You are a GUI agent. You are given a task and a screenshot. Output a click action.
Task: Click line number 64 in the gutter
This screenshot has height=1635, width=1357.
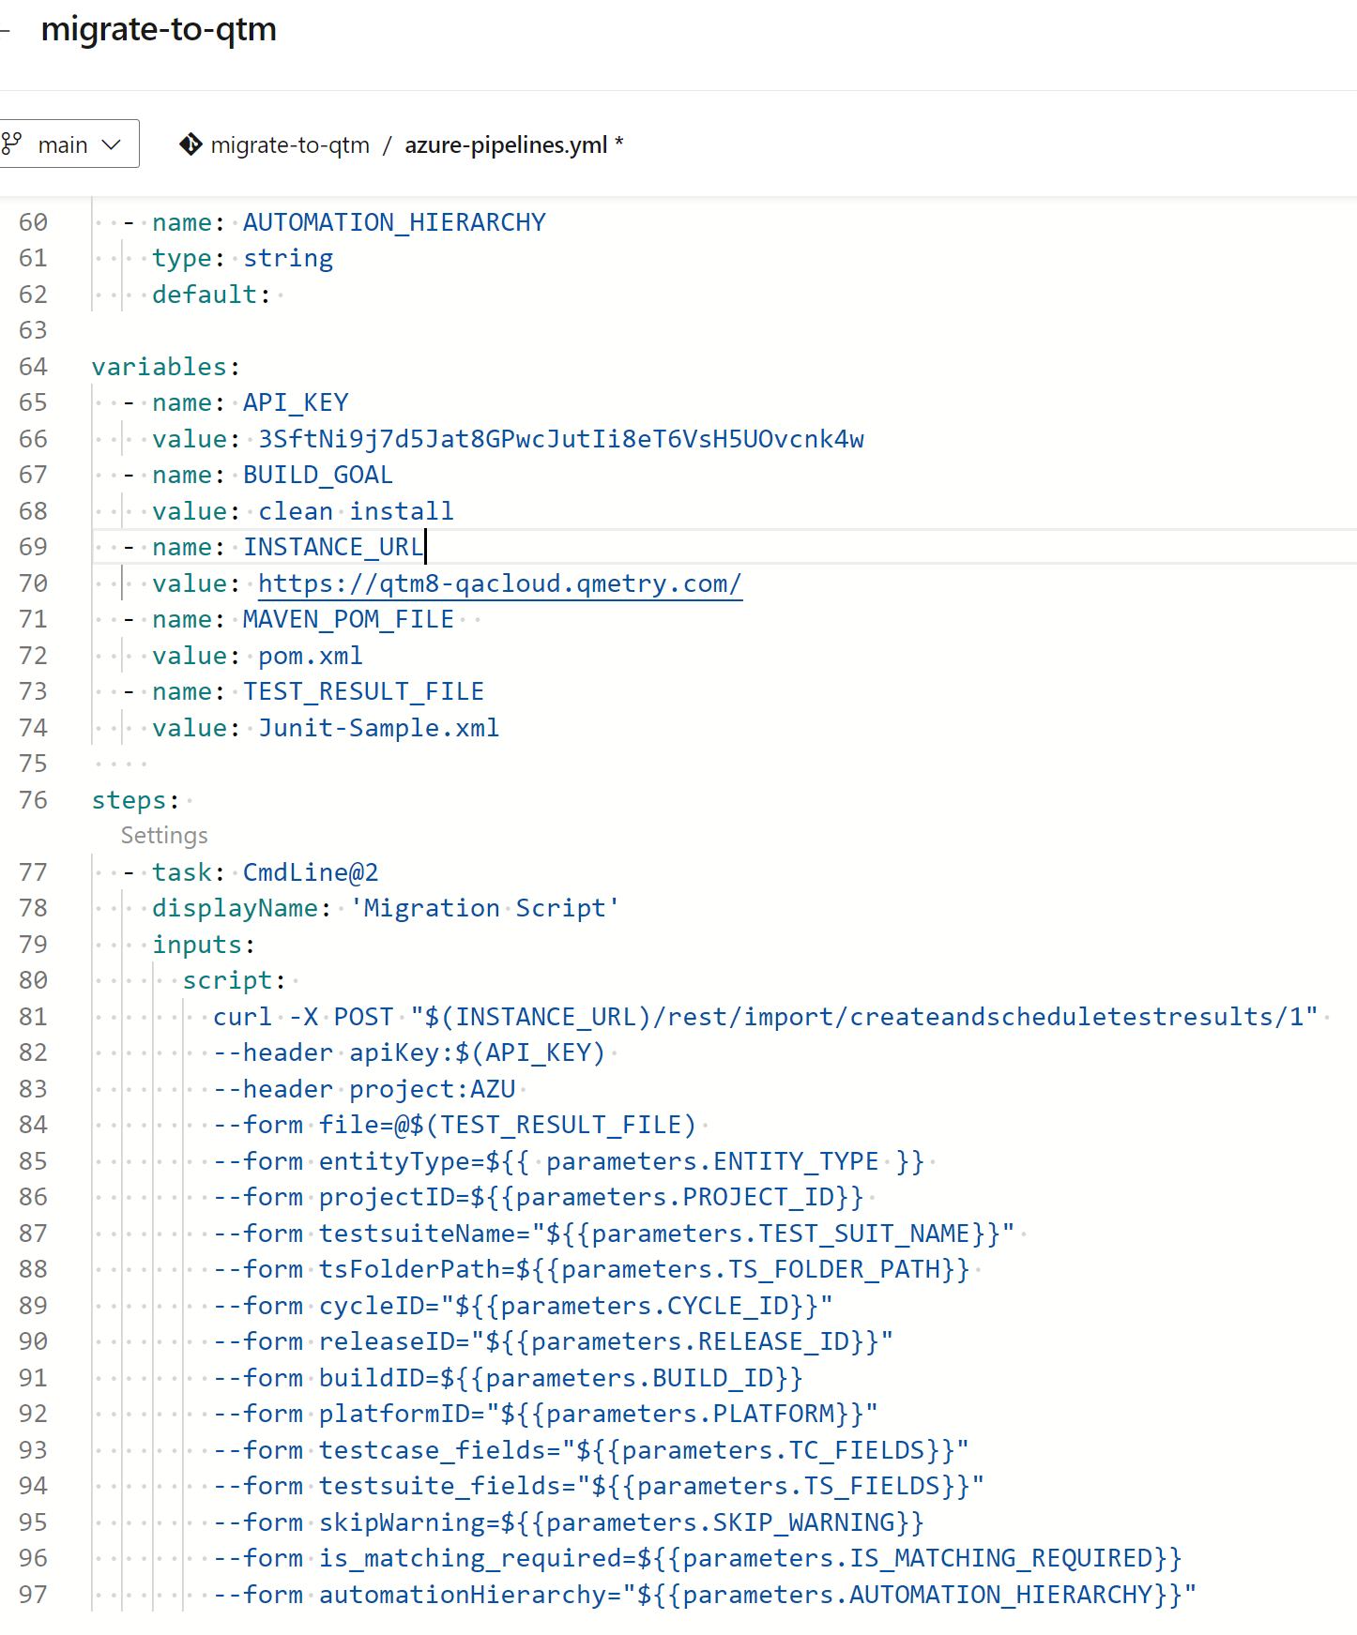point(33,367)
